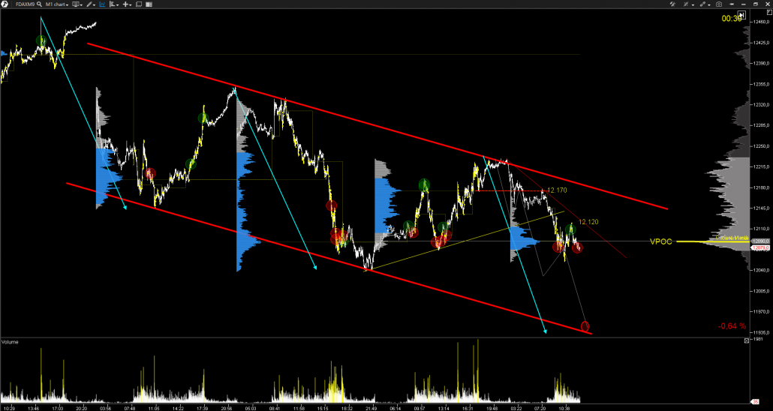The image size is (773, 411).
Task: Click the 21:49 time axis label
Action: coord(371,409)
